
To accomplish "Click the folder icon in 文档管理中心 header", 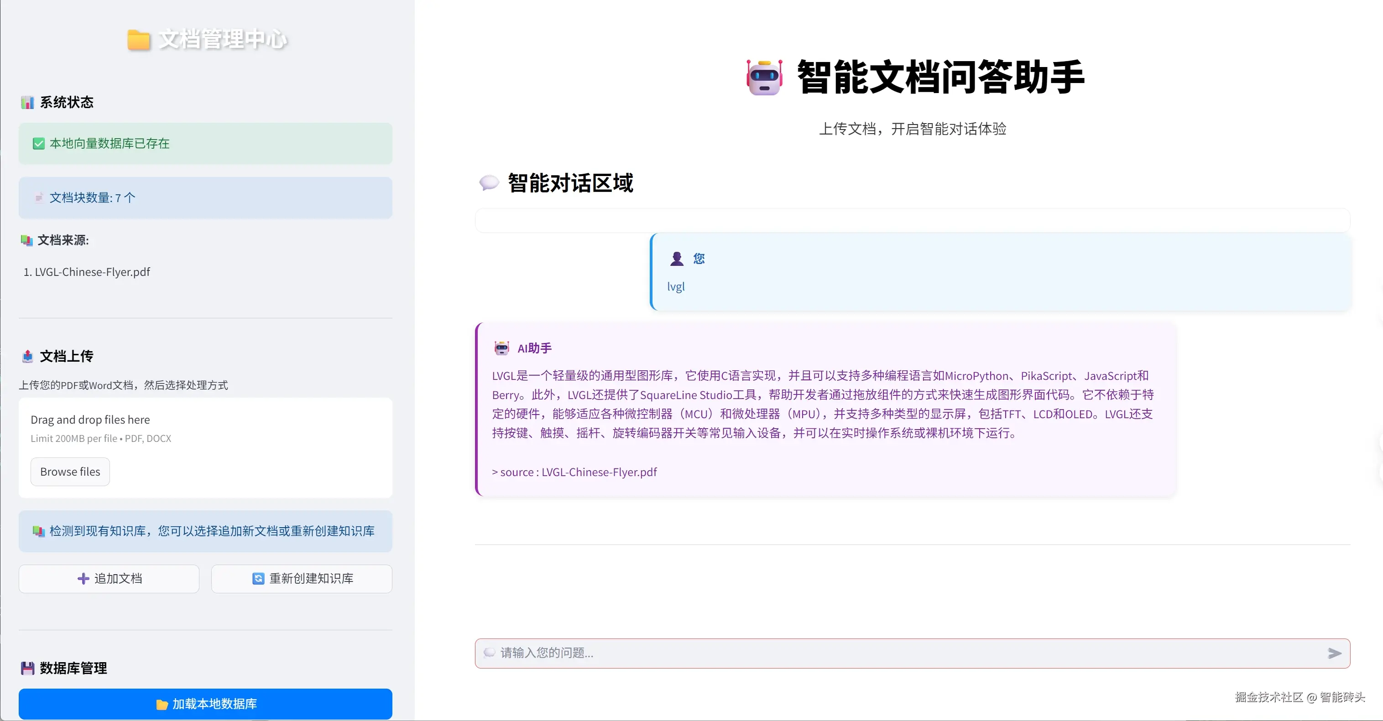I will (x=139, y=40).
